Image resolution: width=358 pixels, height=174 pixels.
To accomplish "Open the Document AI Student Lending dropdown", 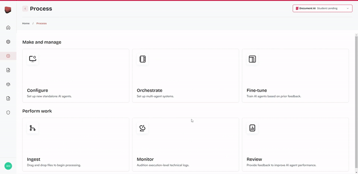I will [x=322, y=8].
